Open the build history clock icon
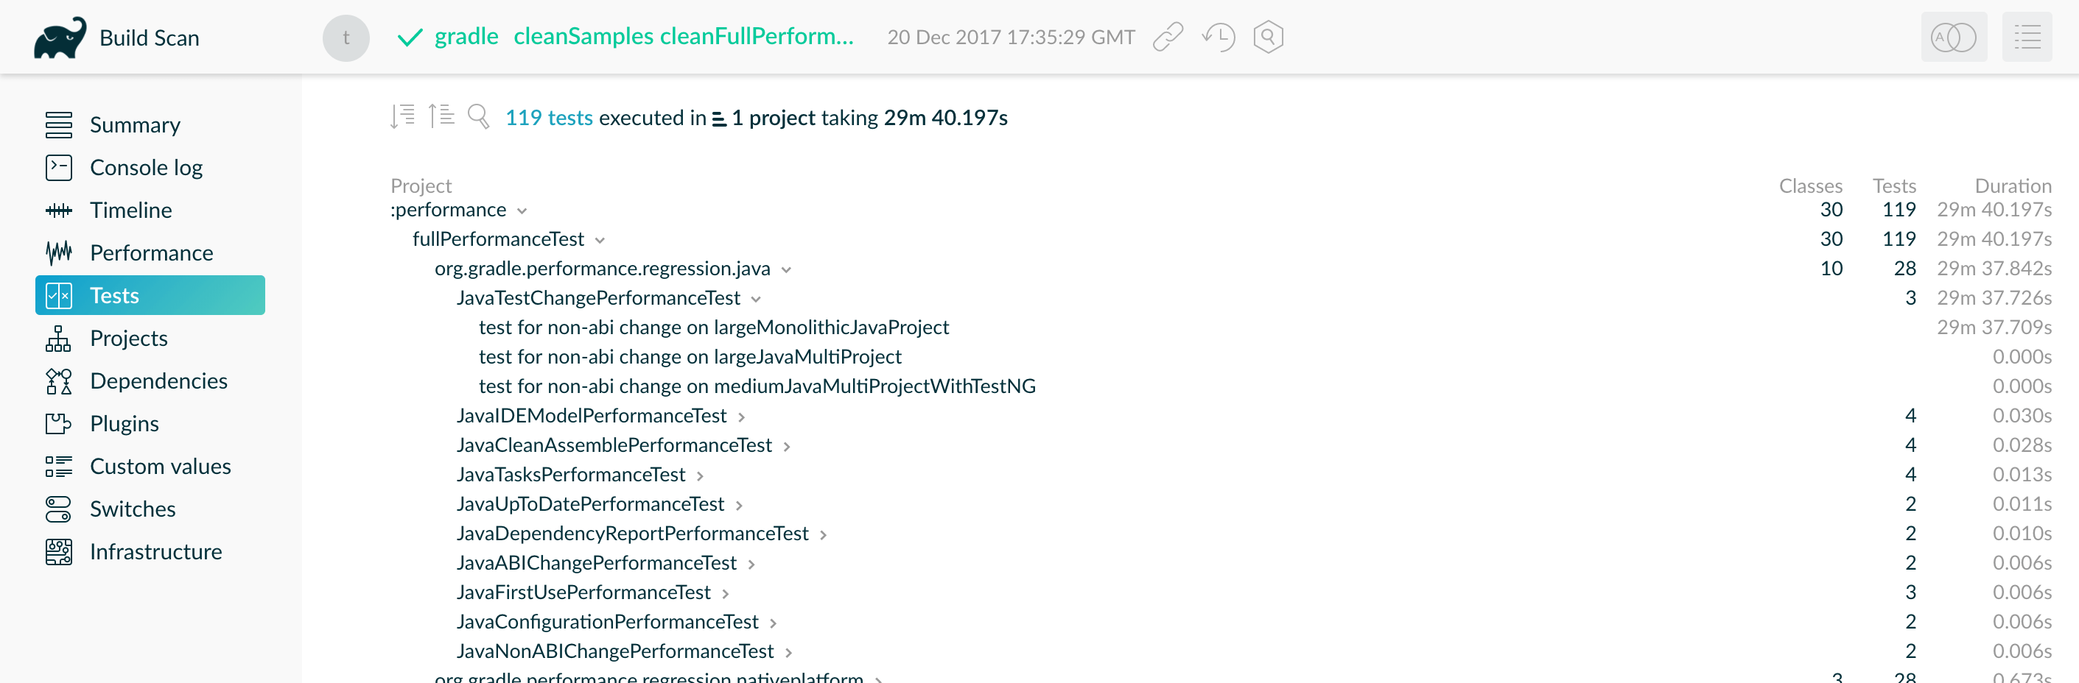 click(1218, 37)
